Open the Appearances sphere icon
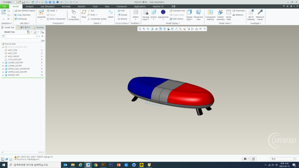Viewport: 299px width, 168px height. (x=163, y=12)
